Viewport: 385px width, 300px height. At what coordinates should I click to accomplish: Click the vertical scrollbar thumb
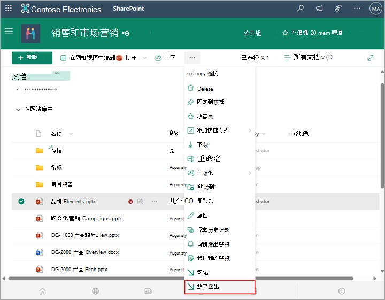click(x=382, y=136)
